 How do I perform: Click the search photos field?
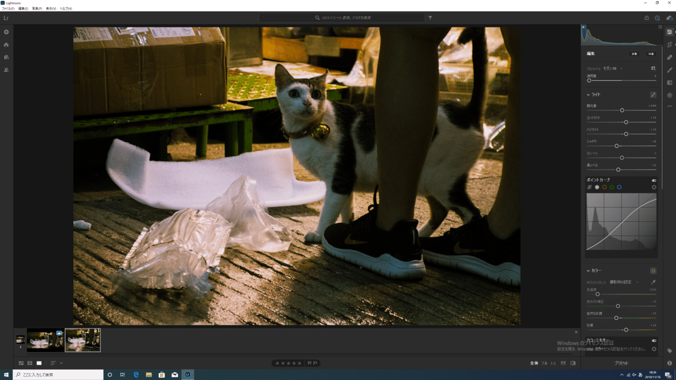coord(341,18)
